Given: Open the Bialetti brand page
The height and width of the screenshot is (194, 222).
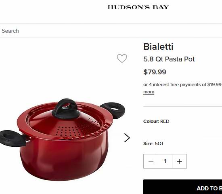Looking at the screenshot, I should coord(158,46).
